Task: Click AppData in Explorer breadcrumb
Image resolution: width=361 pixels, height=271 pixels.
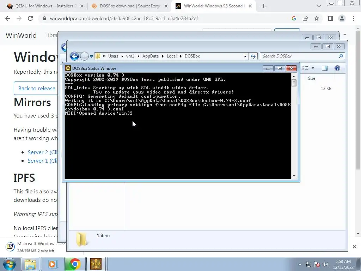Action: (x=150, y=56)
